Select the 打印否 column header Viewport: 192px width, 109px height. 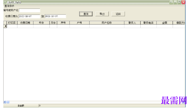pos(12,23)
